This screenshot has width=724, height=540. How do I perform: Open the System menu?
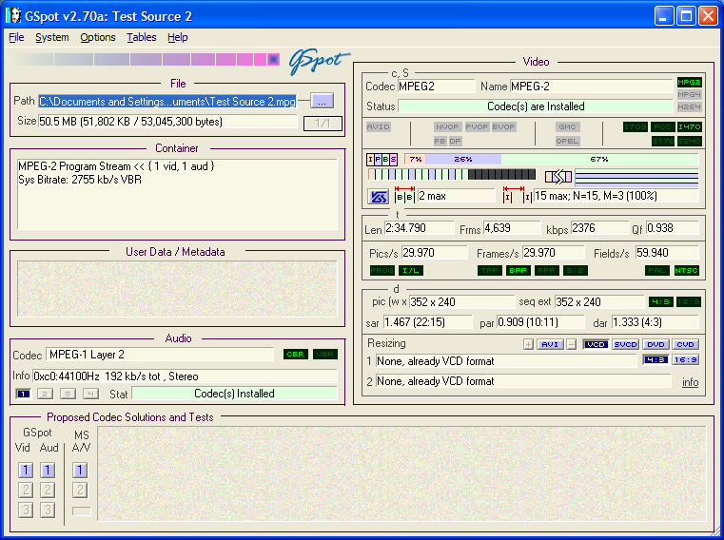click(x=52, y=37)
